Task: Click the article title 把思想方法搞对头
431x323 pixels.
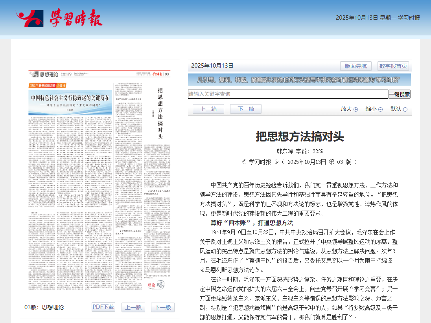Action: [300, 136]
